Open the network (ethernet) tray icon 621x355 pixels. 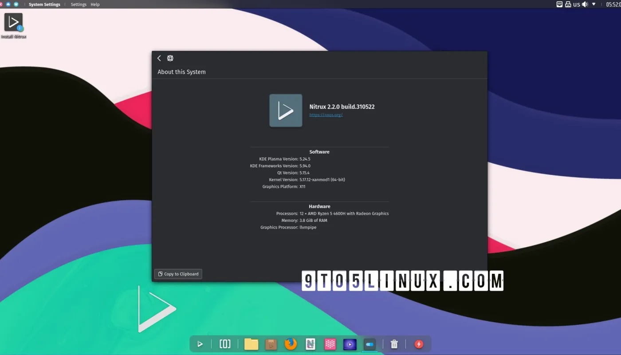[x=560, y=4]
